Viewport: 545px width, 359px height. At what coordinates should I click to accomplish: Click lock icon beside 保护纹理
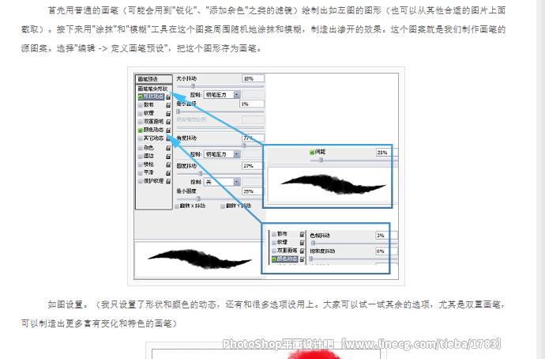click(x=168, y=181)
